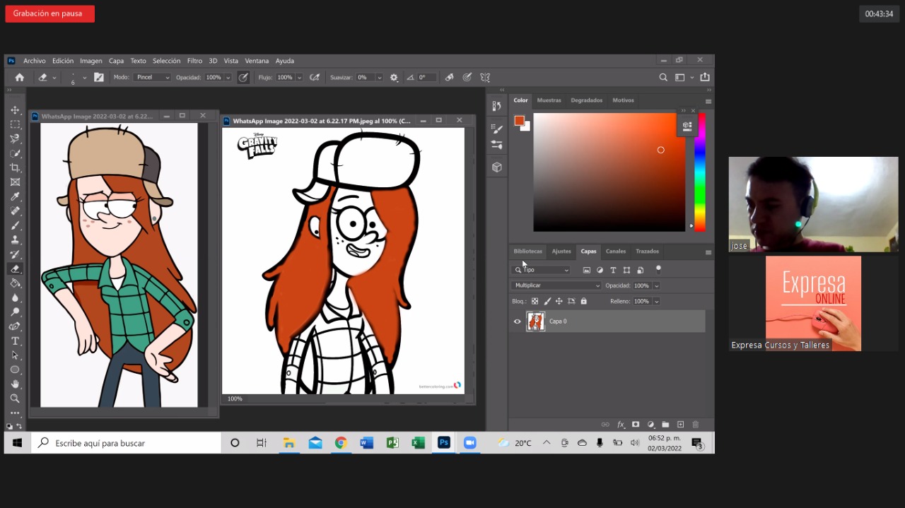Select the Quick Selection tool
Screen dimensions: 905x508
pos(15,153)
